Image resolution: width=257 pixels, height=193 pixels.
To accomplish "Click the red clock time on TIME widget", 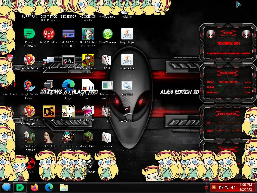I will [228, 43].
